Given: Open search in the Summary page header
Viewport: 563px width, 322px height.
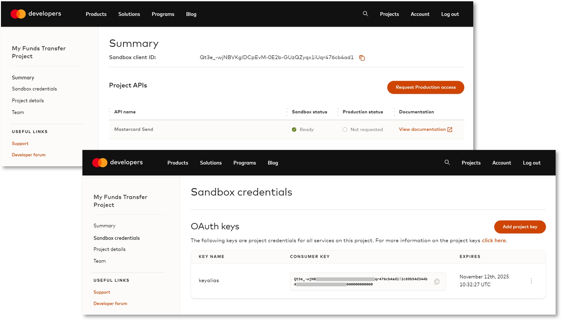Looking at the screenshot, I should pos(365,14).
